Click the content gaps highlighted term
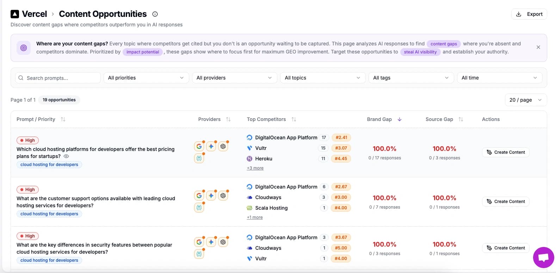 444,44
